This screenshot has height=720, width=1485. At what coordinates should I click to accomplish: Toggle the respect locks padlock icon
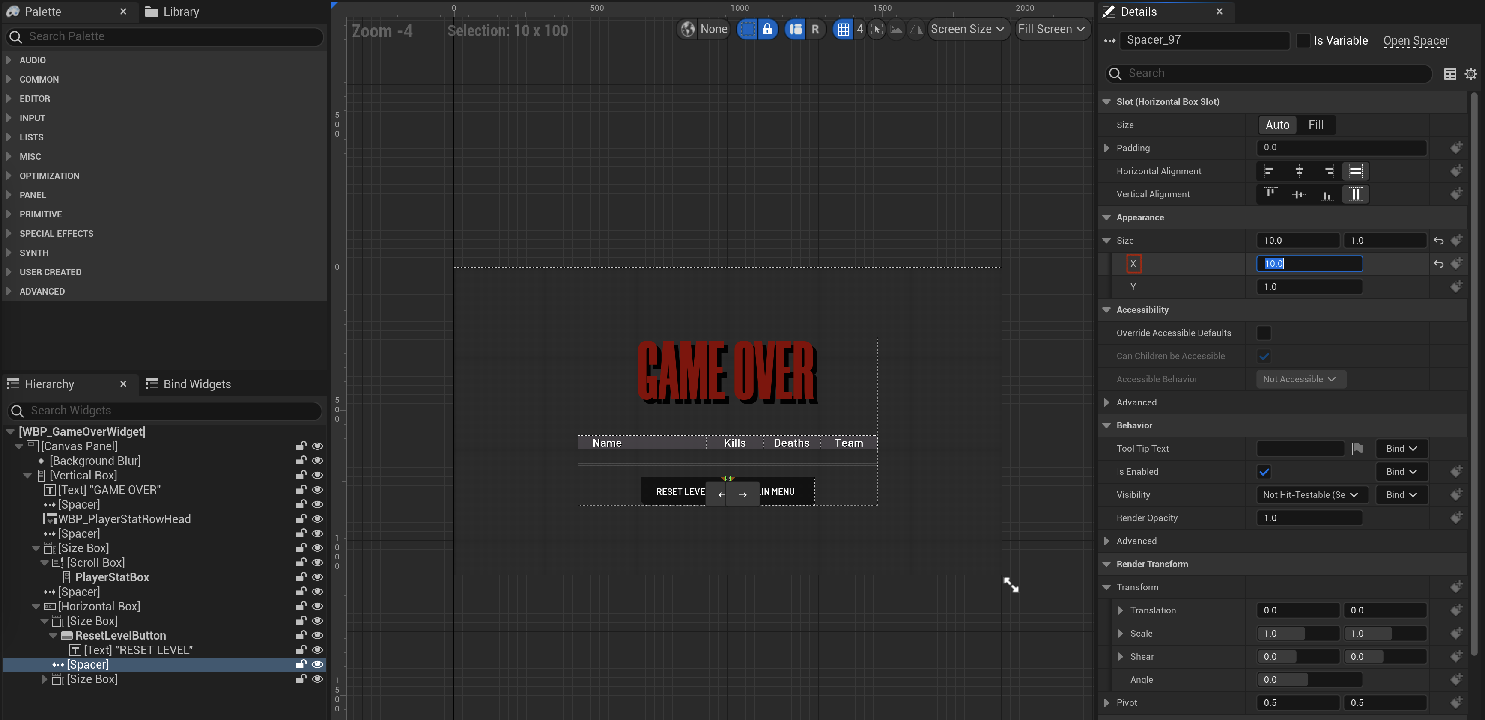click(x=767, y=29)
